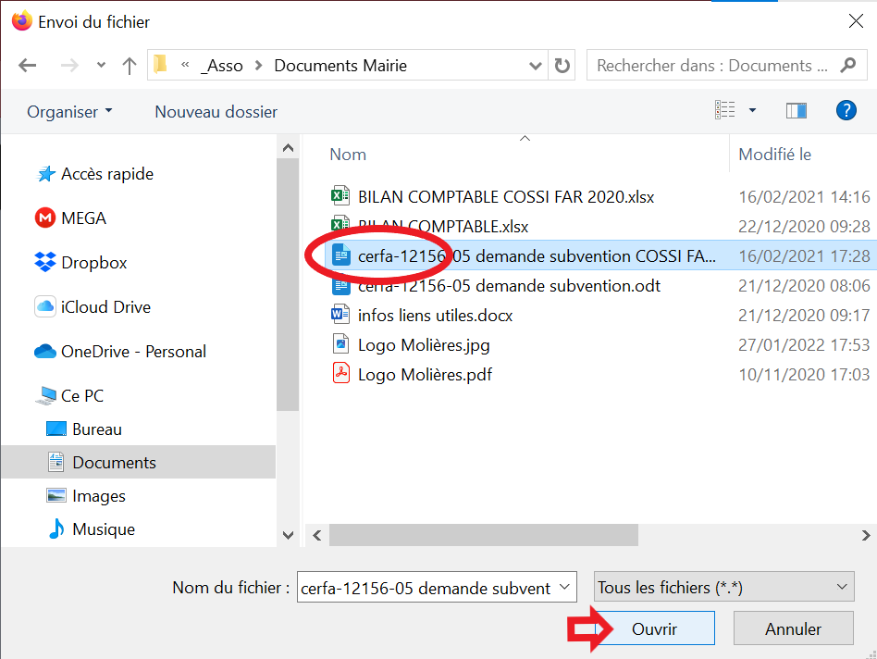
Task: Open the Organiser menu
Action: pyautogui.click(x=69, y=111)
